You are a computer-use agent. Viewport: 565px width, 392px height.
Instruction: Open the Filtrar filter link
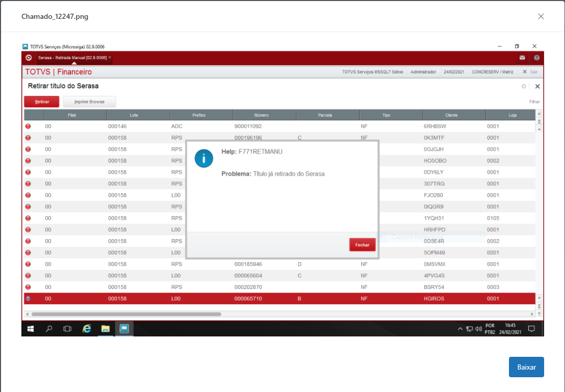click(534, 102)
